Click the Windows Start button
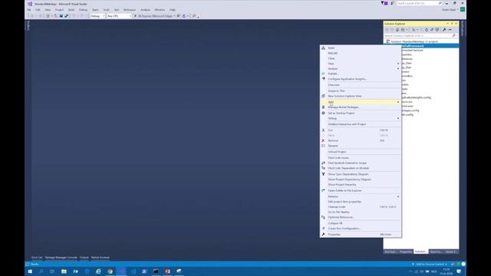This screenshot has width=491, height=276. pos(30,271)
